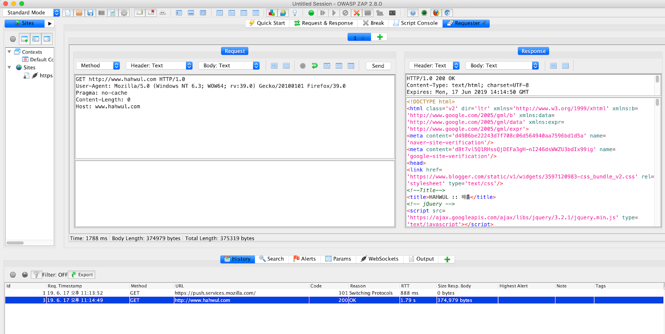Screen dimensions: 665x334
Task: Add a new Requester tab with the green plus
Action: click(x=379, y=37)
